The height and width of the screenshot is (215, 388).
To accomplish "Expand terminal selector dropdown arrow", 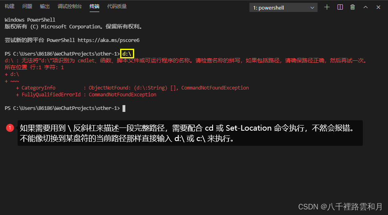I will click(312, 8).
